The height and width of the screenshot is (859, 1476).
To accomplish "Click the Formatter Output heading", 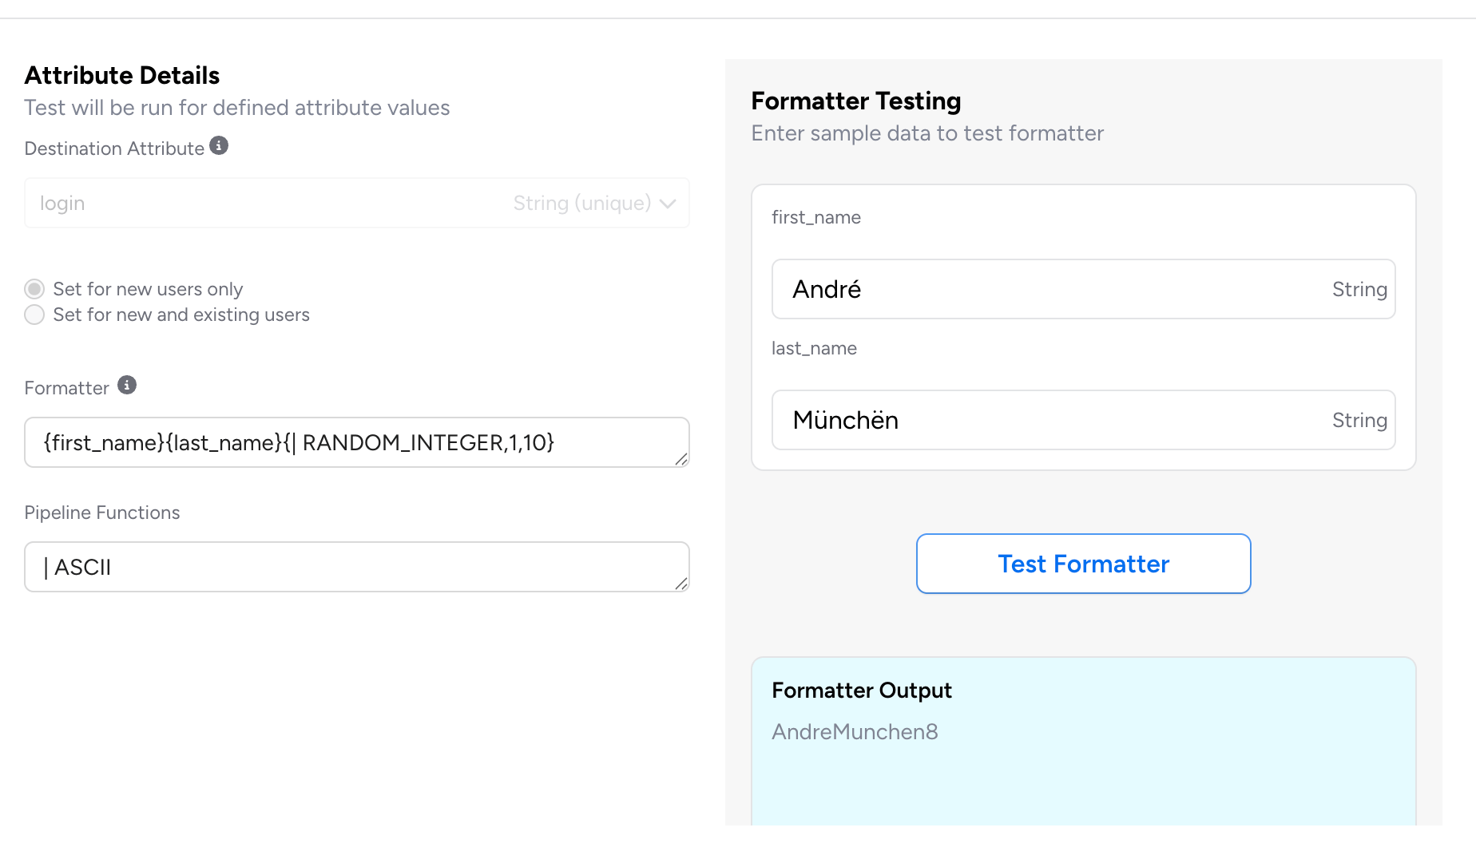I will 862,690.
